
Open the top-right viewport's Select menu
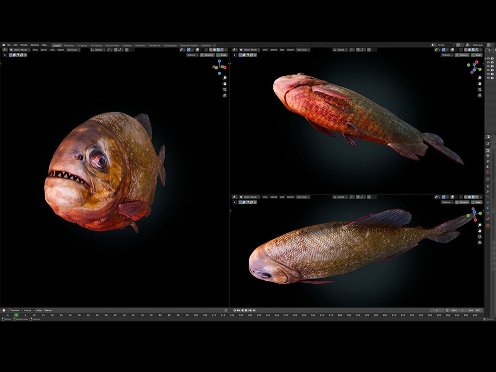tap(274, 50)
